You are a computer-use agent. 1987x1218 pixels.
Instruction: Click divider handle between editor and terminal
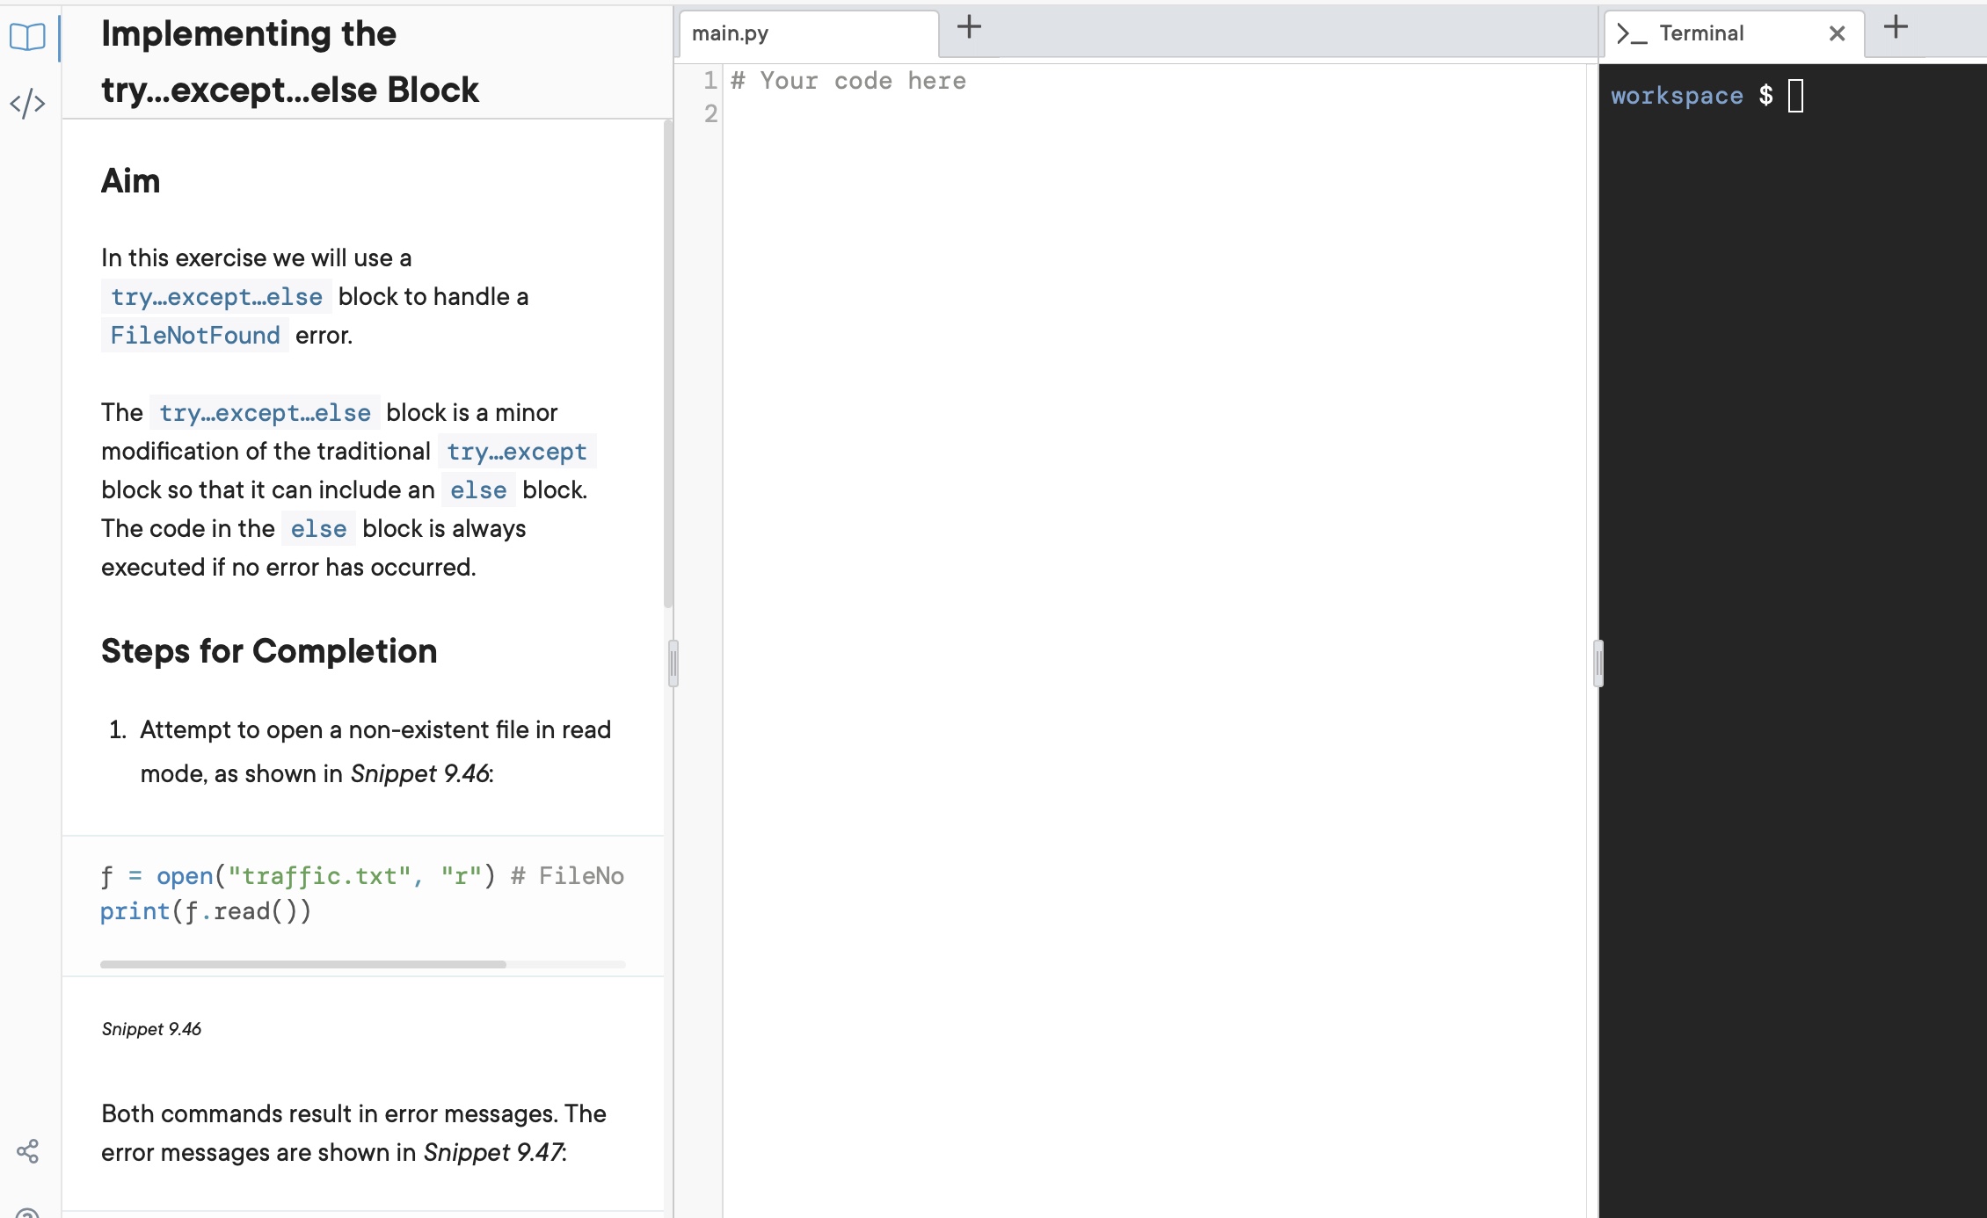[x=1598, y=663]
